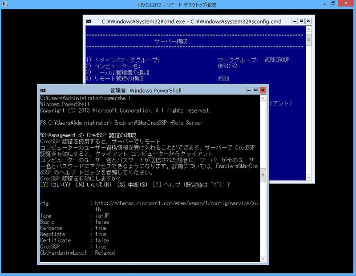This screenshot has width=356, height=276.
Task: Click the 'Kerberos : true' output line
Action: coord(73,228)
